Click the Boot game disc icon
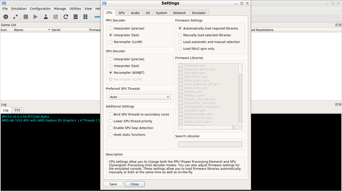Screen dimensions: 342x192 [x=6, y=17]
